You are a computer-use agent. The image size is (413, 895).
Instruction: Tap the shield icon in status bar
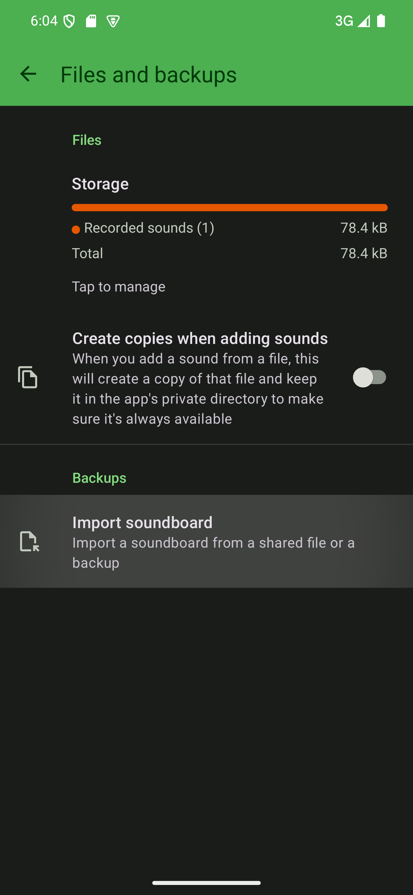tap(69, 21)
